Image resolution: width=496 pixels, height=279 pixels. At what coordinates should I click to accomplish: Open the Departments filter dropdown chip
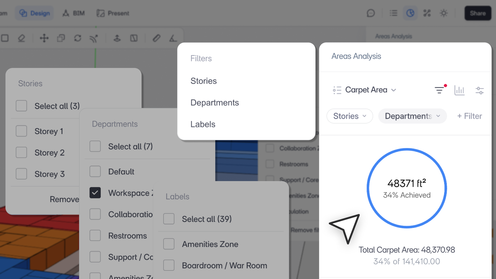click(412, 116)
